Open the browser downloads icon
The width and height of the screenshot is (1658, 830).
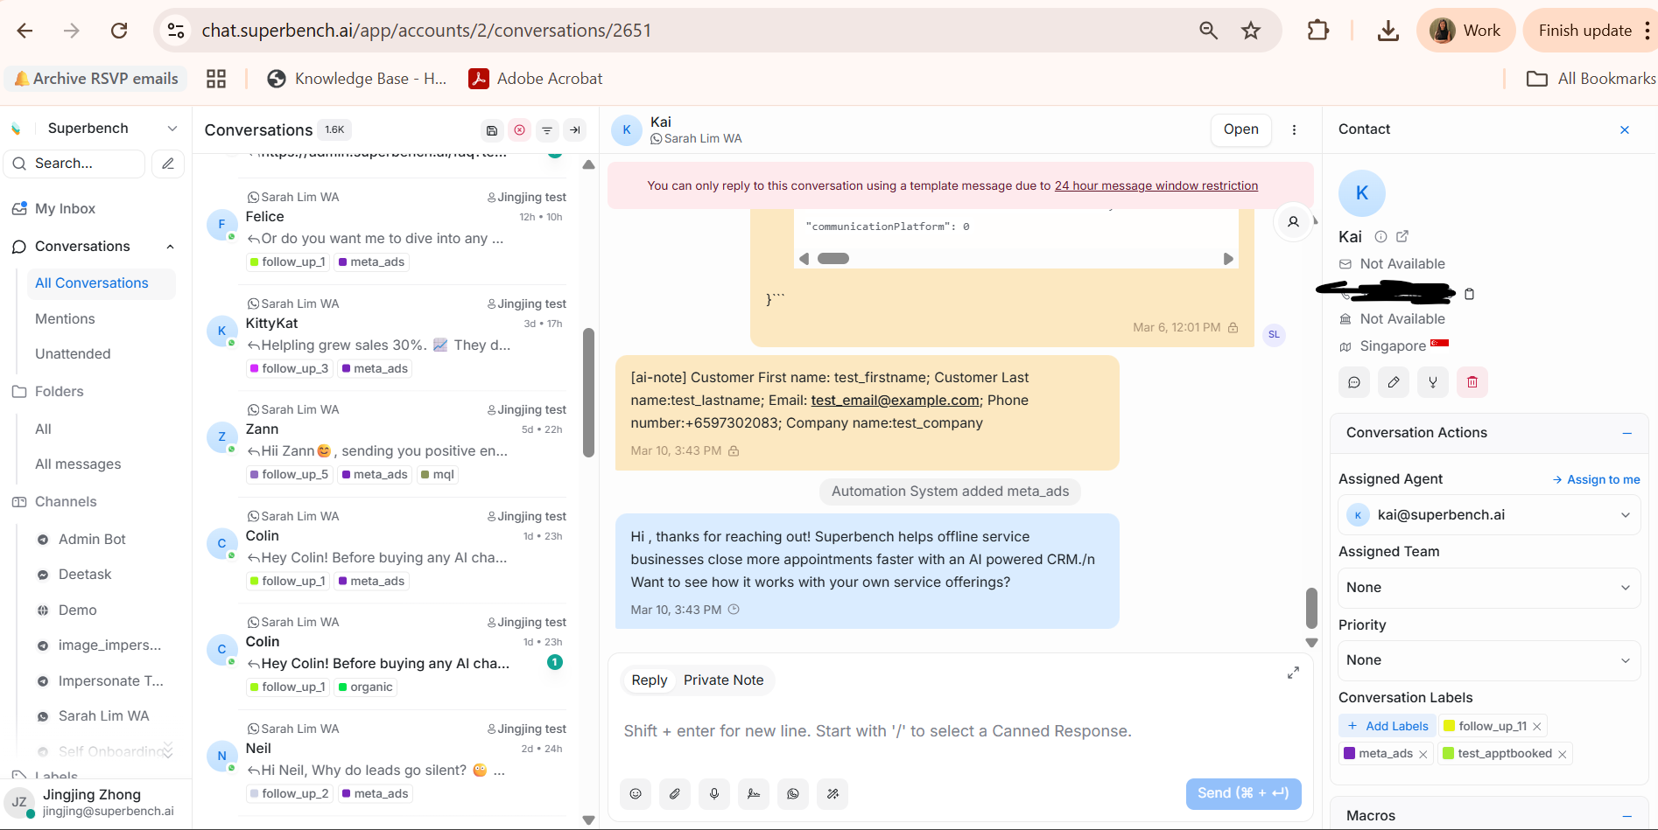pos(1388,31)
